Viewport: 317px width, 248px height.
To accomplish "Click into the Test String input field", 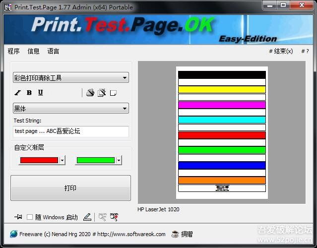I will (x=71, y=131).
